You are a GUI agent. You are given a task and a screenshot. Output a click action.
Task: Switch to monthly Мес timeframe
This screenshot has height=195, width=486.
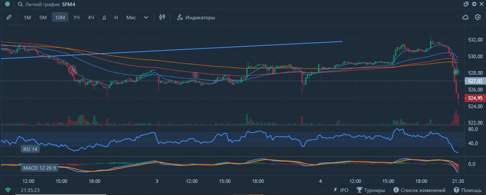131,17
